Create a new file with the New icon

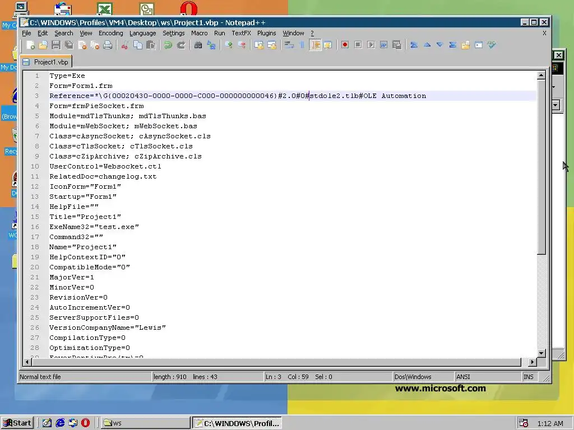pos(30,45)
